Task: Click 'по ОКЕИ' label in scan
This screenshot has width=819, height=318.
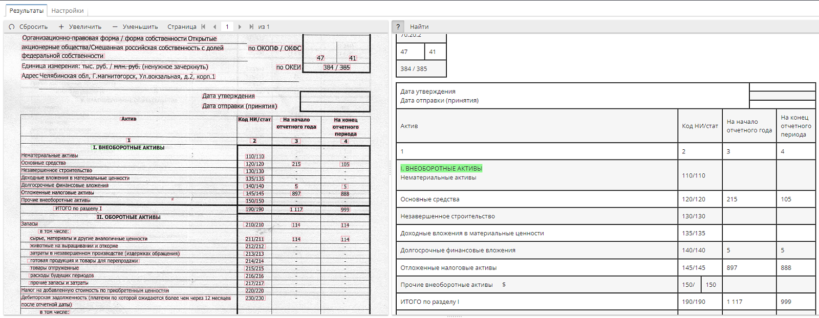Action: (x=289, y=67)
